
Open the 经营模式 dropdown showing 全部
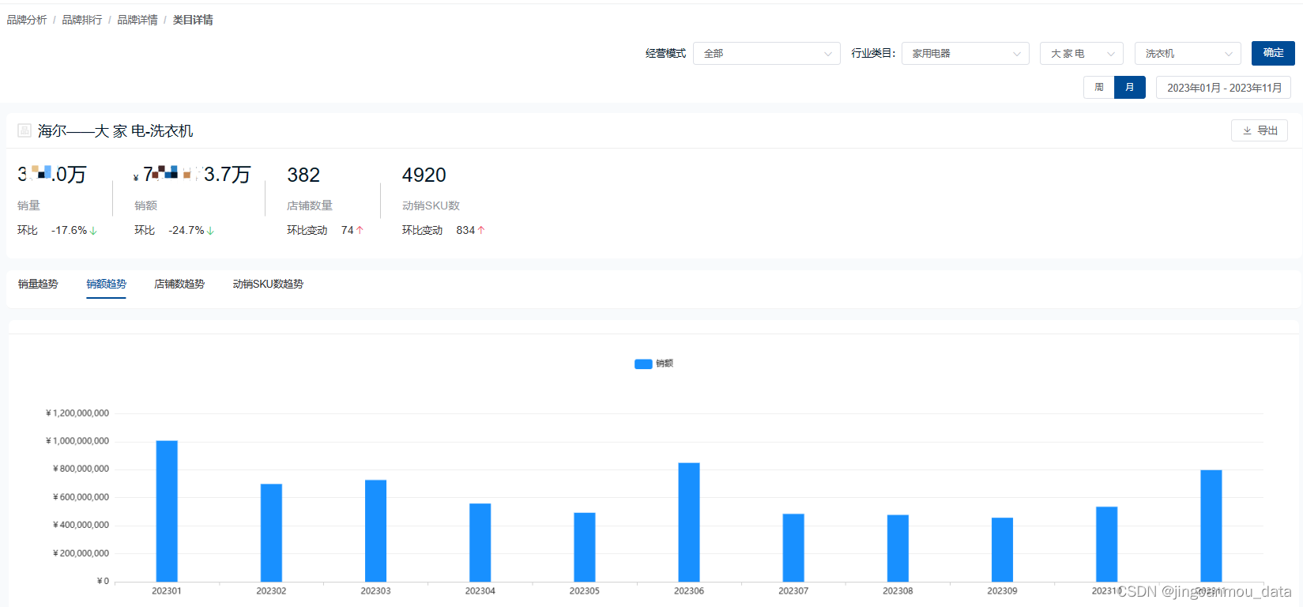point(766,54)
